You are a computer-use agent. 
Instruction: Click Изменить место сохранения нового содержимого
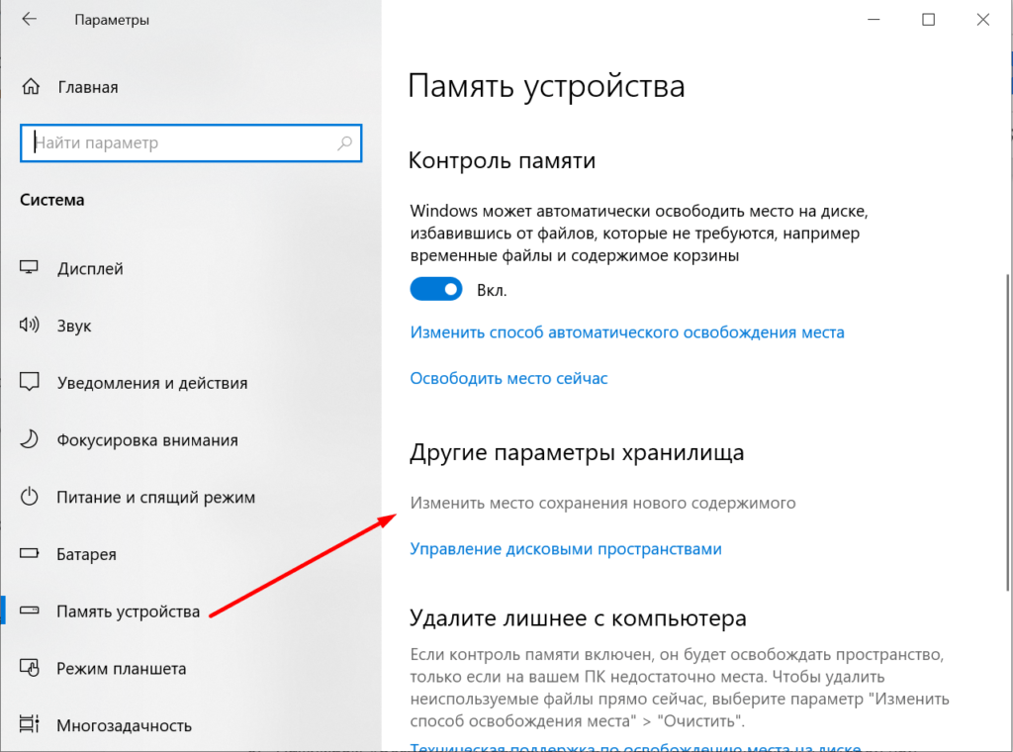coord(602,503)
